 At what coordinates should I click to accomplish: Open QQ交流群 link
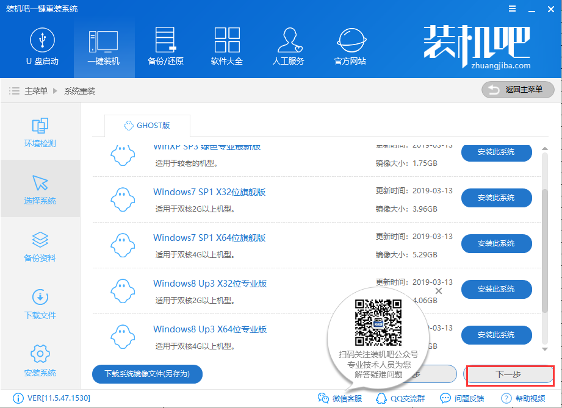(x=400, y=398)
